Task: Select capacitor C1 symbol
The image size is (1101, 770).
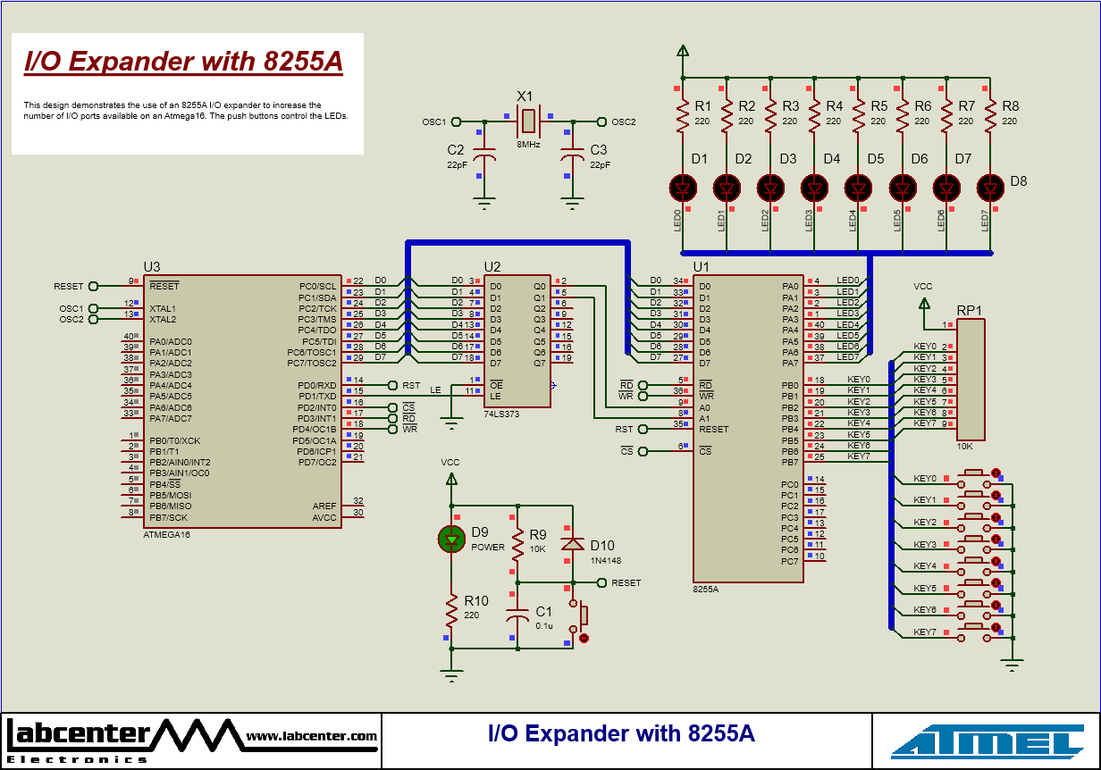Action: coord(517,616)
